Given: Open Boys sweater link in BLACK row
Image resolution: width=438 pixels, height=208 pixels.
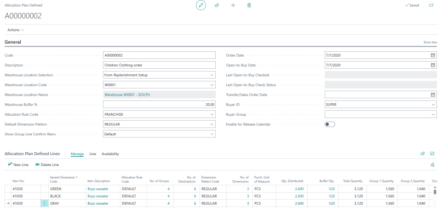Looking at the screenshot, I should (98, 196).
